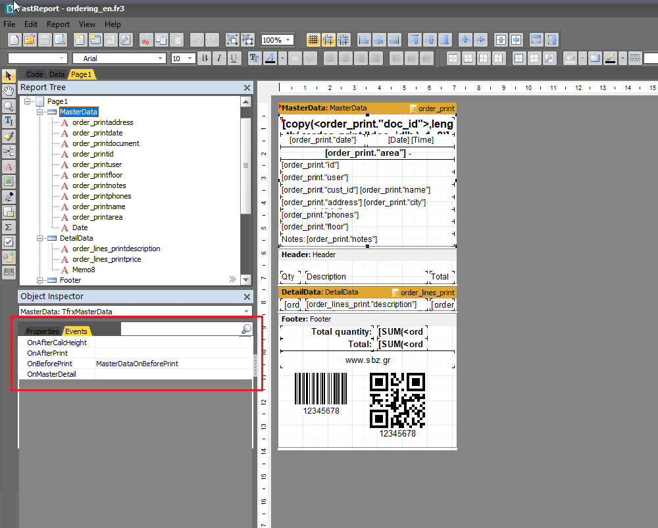Insert a Barcode object

9,272
